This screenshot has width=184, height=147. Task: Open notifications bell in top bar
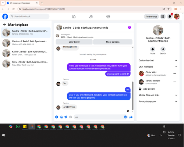(170, 17)
